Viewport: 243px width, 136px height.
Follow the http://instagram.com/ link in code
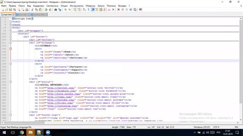62,106
